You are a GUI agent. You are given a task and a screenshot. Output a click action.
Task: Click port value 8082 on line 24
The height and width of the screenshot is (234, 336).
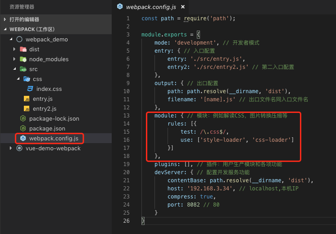coord(193,205)
